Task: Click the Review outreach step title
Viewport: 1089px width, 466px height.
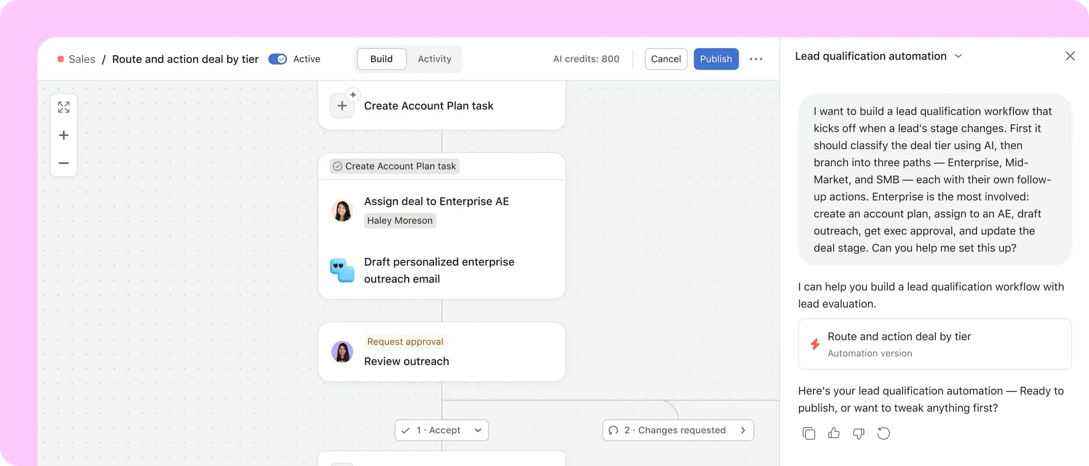Action: [x=406, y=361]
